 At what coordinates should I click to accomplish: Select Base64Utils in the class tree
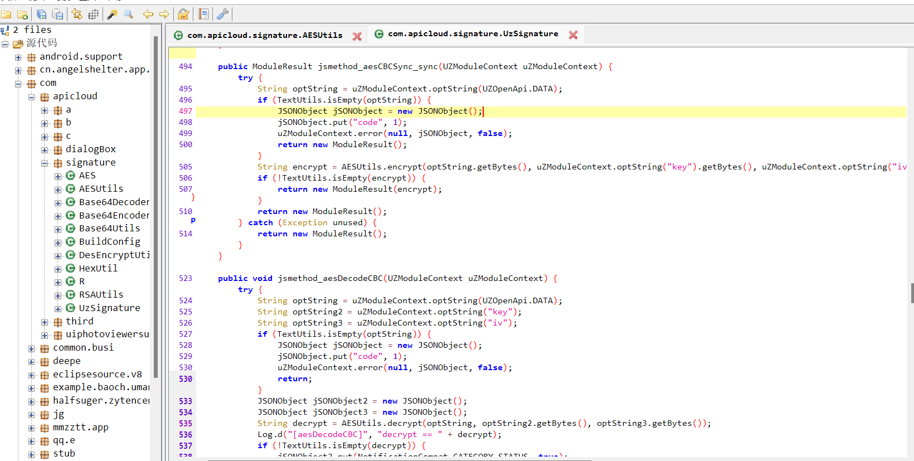(109, 228)
